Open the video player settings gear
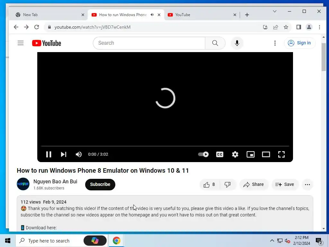The height and width of the screenshot is (247, 329). 235,154
